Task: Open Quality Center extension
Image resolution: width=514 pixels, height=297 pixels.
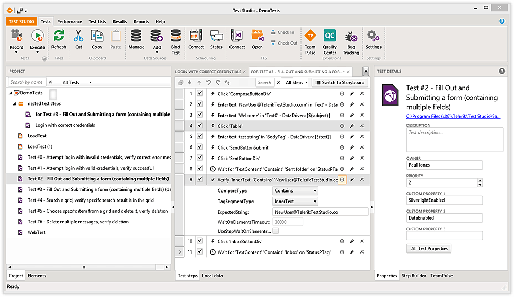Action: [x=330, y=36]
